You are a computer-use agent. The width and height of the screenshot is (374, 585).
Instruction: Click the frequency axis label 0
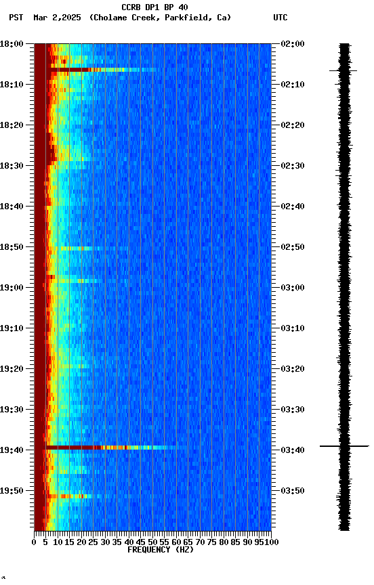pos(35,542)
